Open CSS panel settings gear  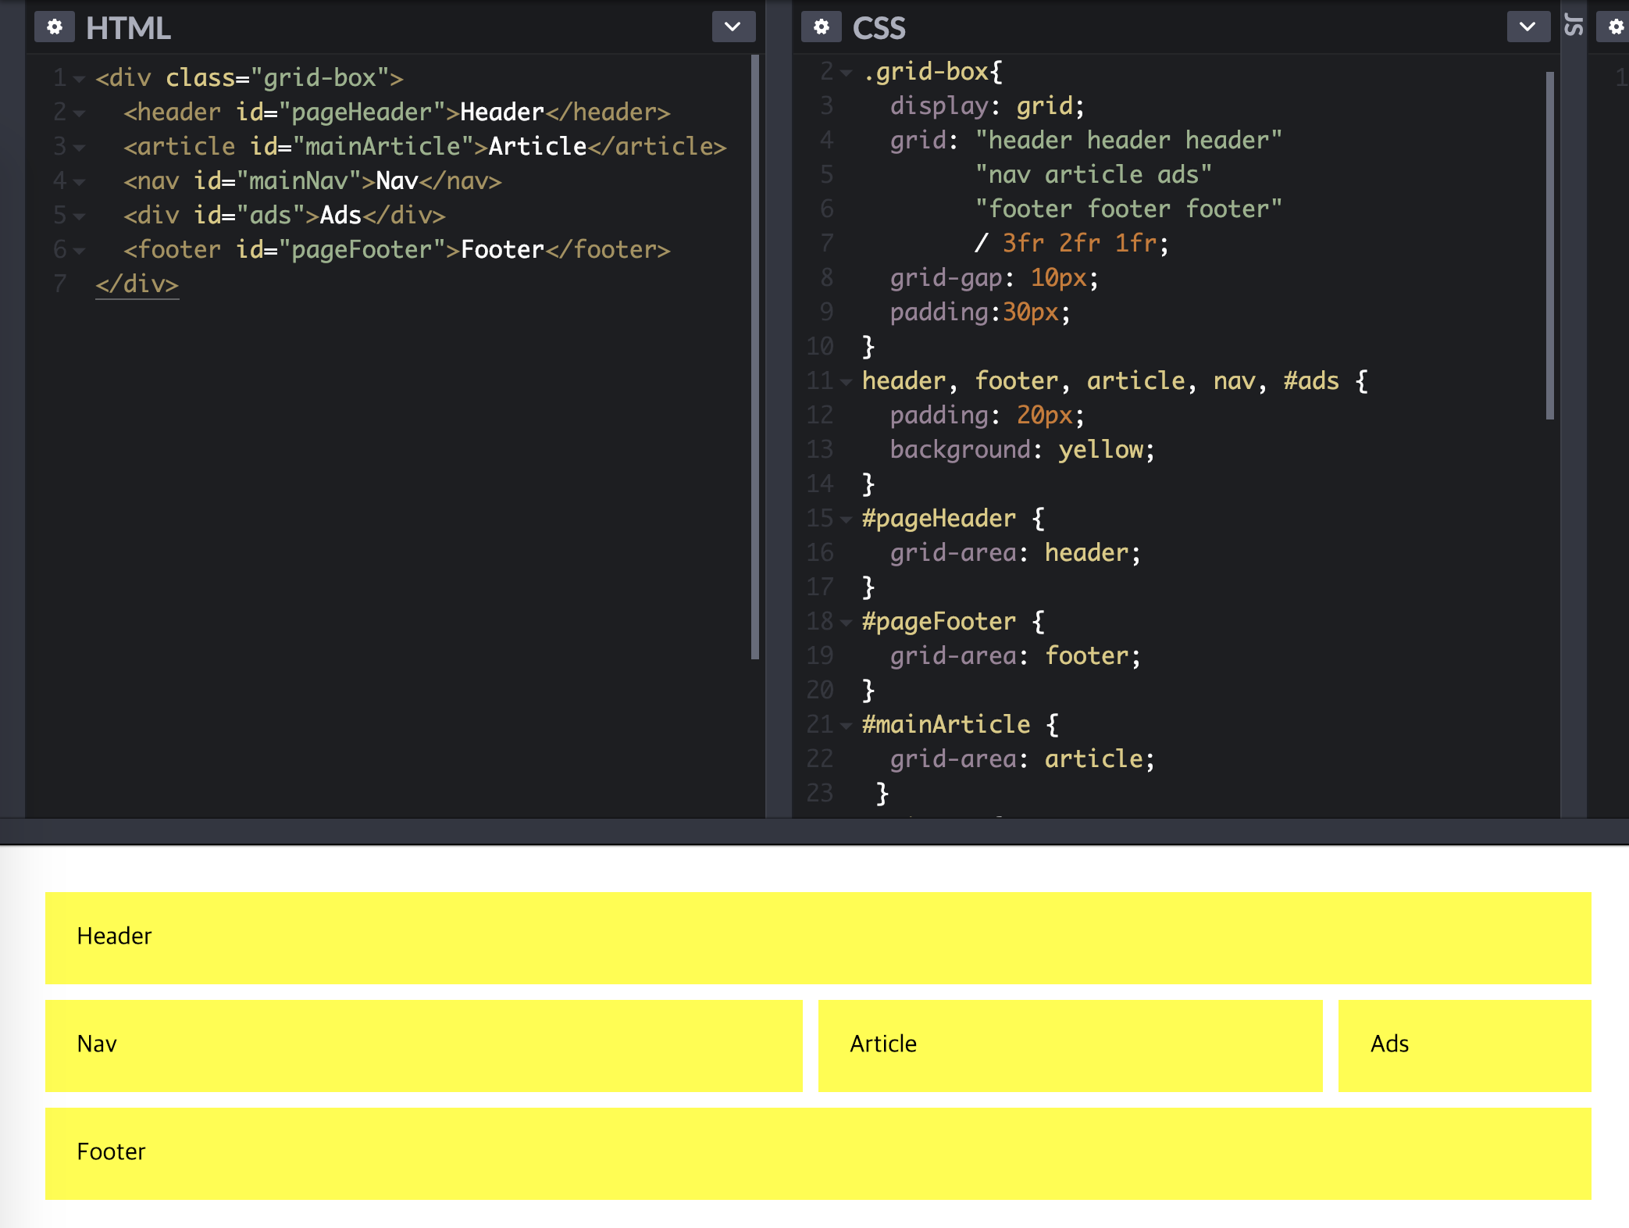[x=821, y=27]
